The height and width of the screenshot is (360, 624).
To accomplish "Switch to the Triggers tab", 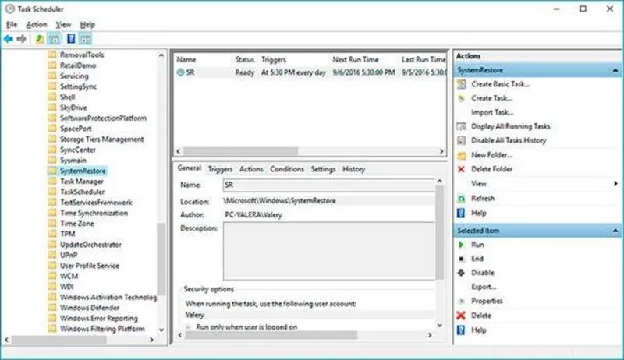I will coord(220,169).
